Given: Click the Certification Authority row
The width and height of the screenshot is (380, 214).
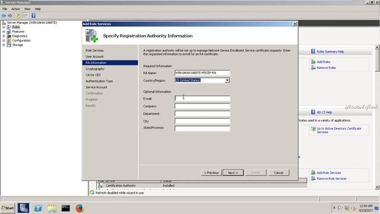Looking at the screenshot, I should tap(202, 185).
